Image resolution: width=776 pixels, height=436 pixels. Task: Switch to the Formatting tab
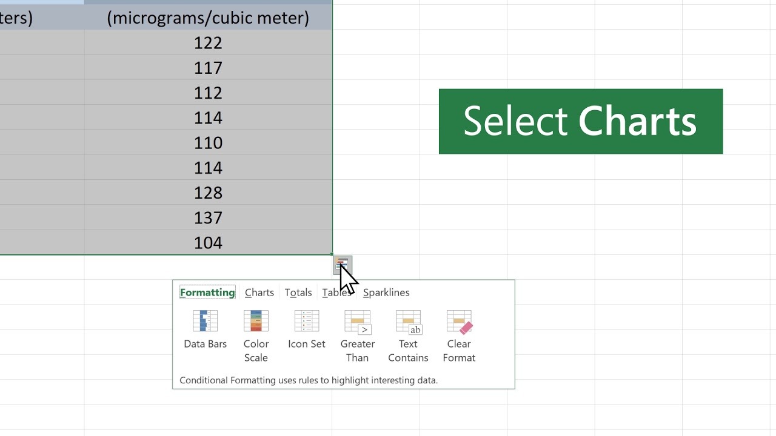pos(207,292)
